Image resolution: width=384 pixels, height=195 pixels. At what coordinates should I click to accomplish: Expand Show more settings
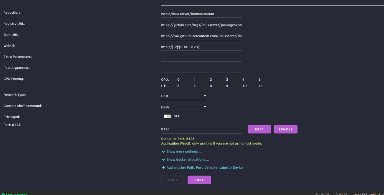[x=184, y=152]
